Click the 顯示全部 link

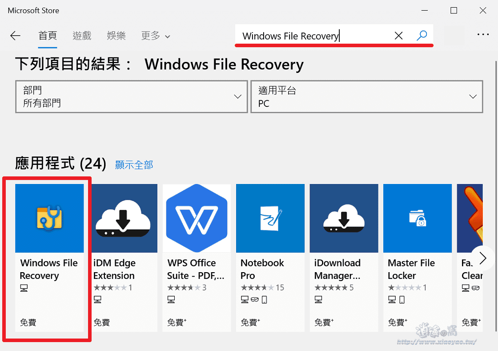tap(134, 165)
